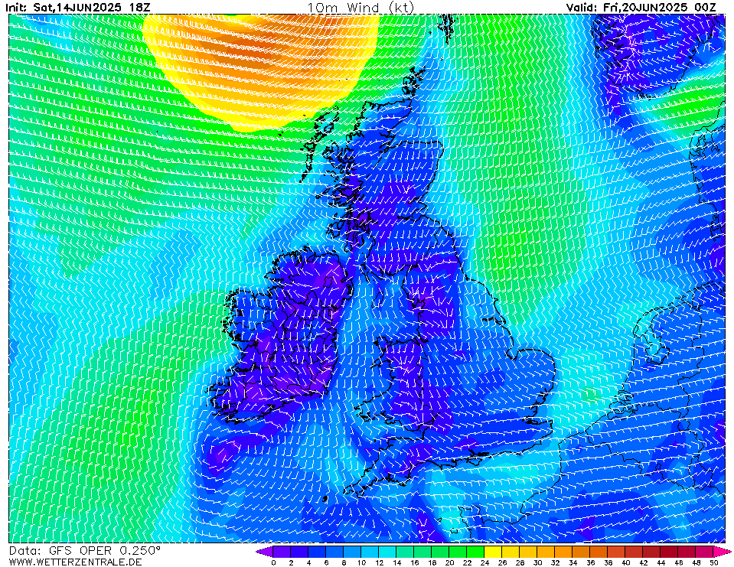Image resolution: width=734 pixels, height=567 pixels.
Task: Click the magenta right arrow end of the color bar
Action: click(x=722, y=552)
